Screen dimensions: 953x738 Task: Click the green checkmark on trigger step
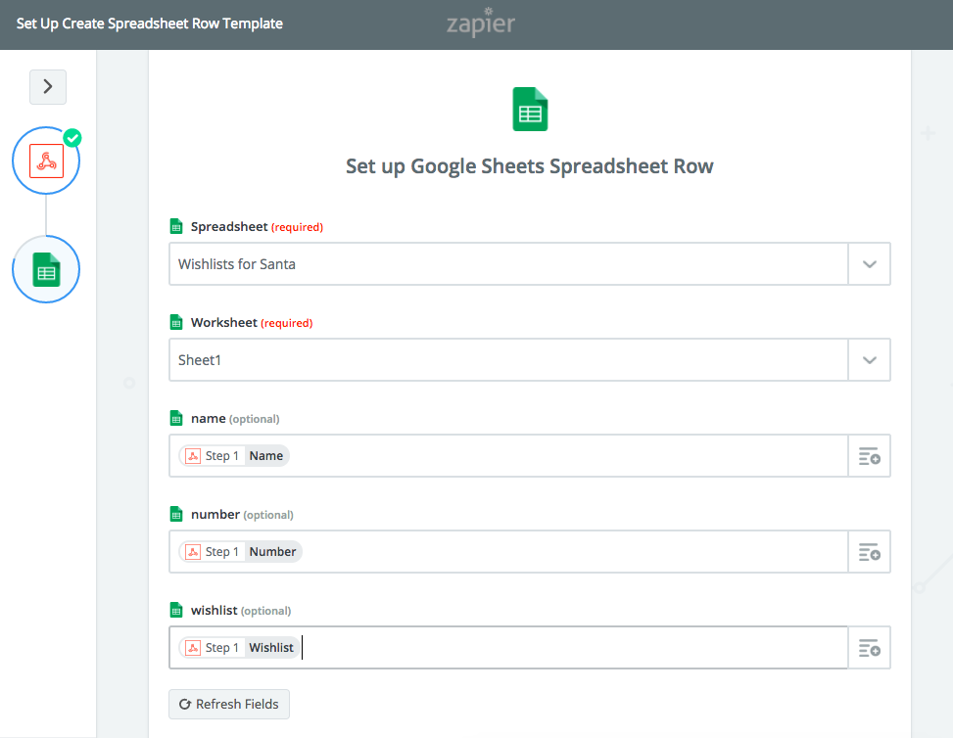pos(72,137)
